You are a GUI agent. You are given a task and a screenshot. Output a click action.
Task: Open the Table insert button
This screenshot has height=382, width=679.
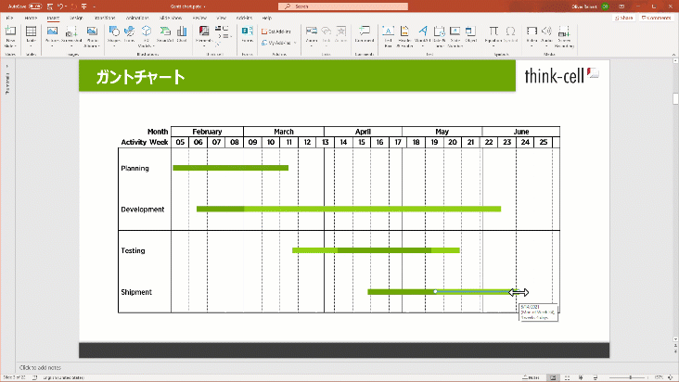[x=31, y=36]
